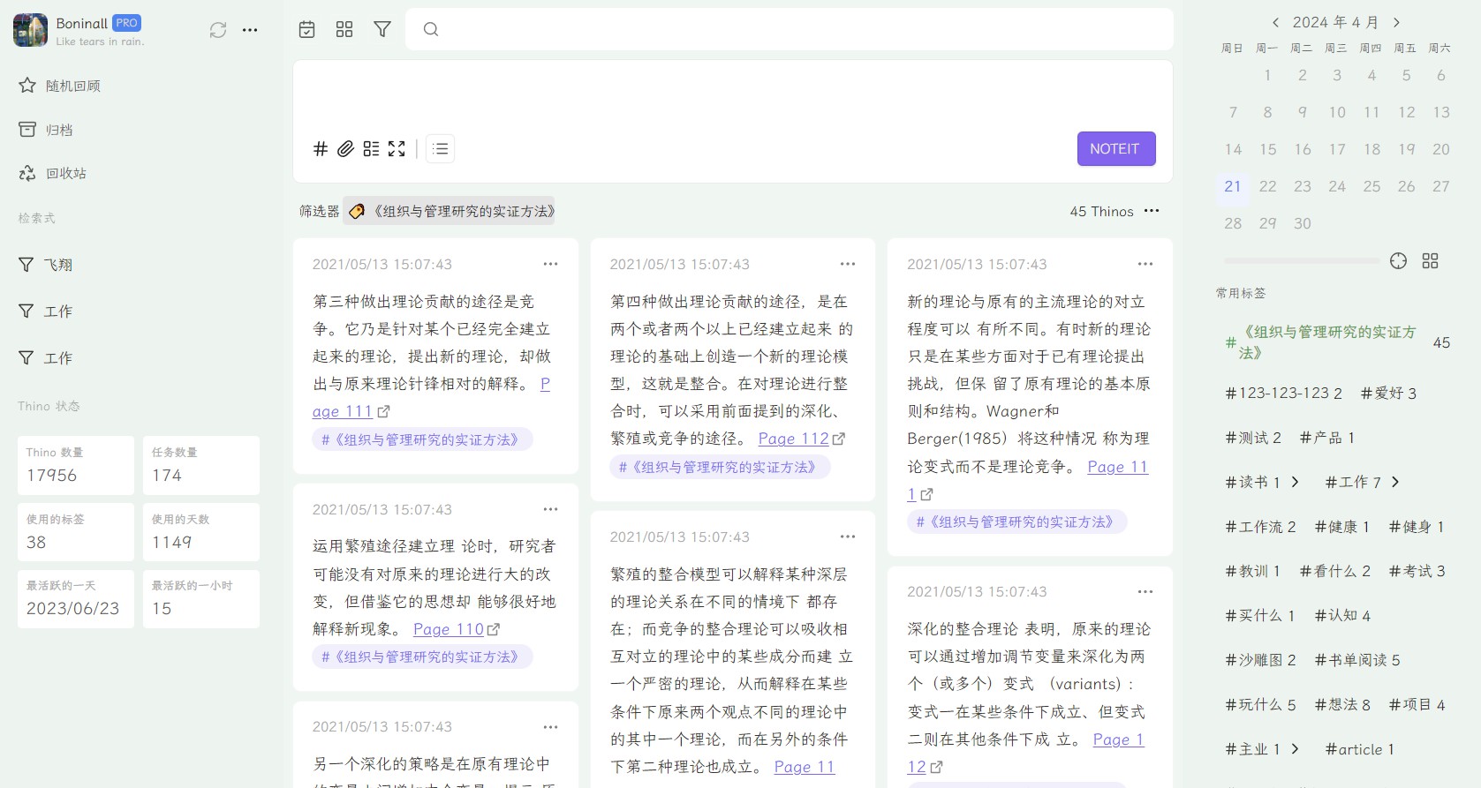Open the 回收站 recycle bin

point(53,173)
